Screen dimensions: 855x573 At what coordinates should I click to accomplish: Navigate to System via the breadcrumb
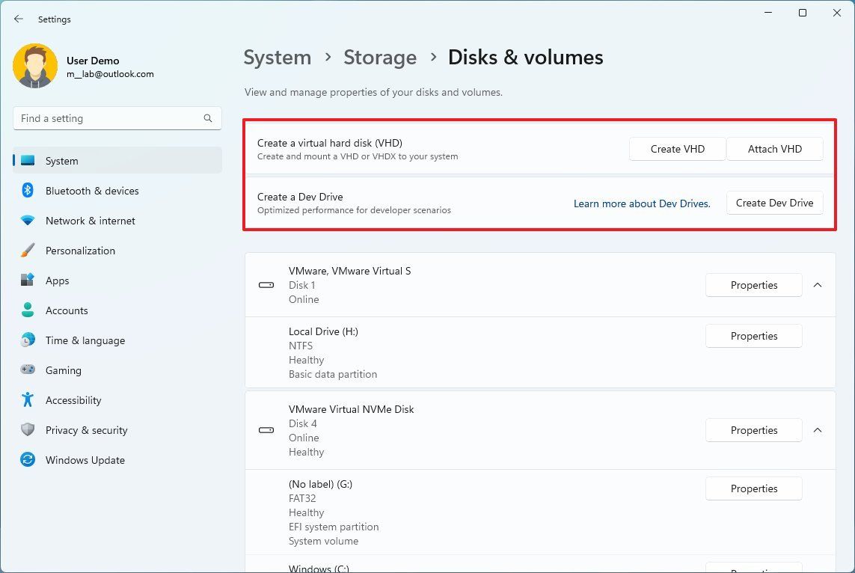pyautogui.click(x=278, y=57)
